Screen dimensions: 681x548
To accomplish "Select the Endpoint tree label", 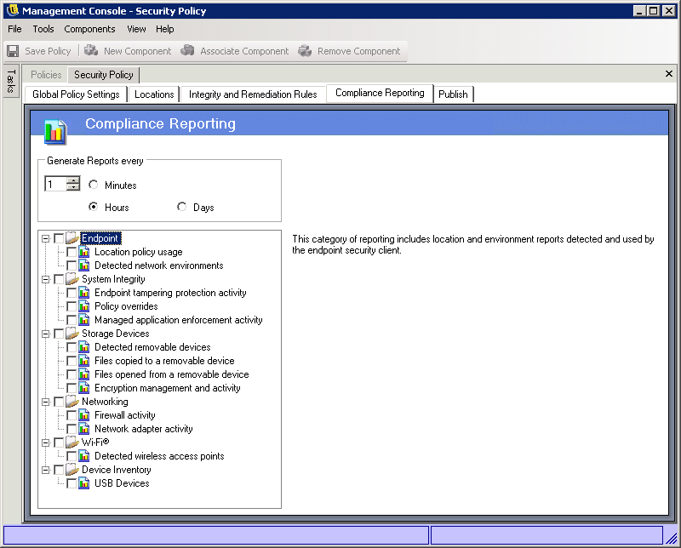I will pyautogui.click(x=100, y=238).
